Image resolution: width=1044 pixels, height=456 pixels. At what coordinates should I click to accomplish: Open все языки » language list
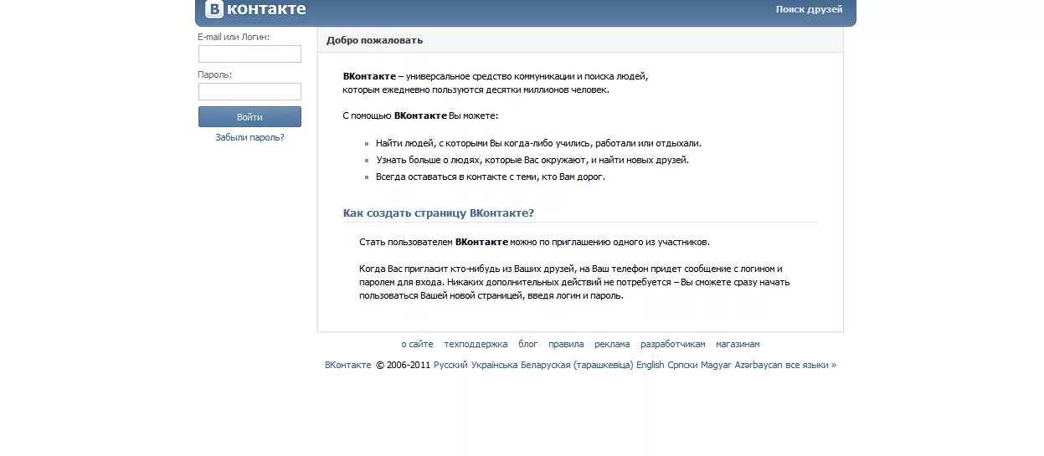810,365
